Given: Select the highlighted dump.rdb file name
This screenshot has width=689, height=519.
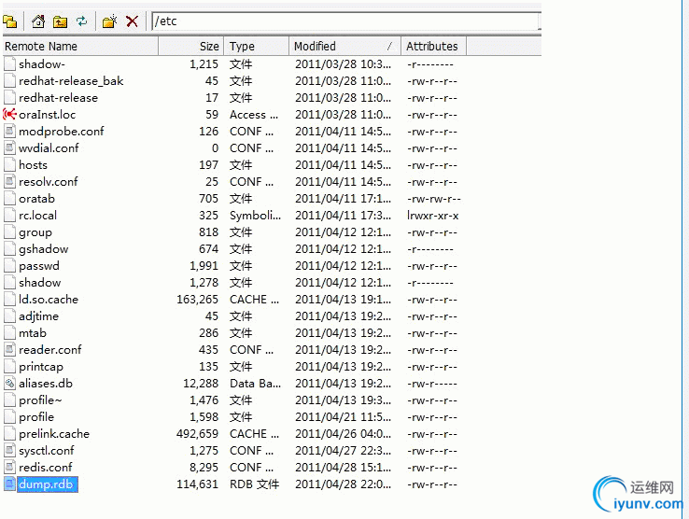Looking at the screenshot, I should click(x=46, y=484).
